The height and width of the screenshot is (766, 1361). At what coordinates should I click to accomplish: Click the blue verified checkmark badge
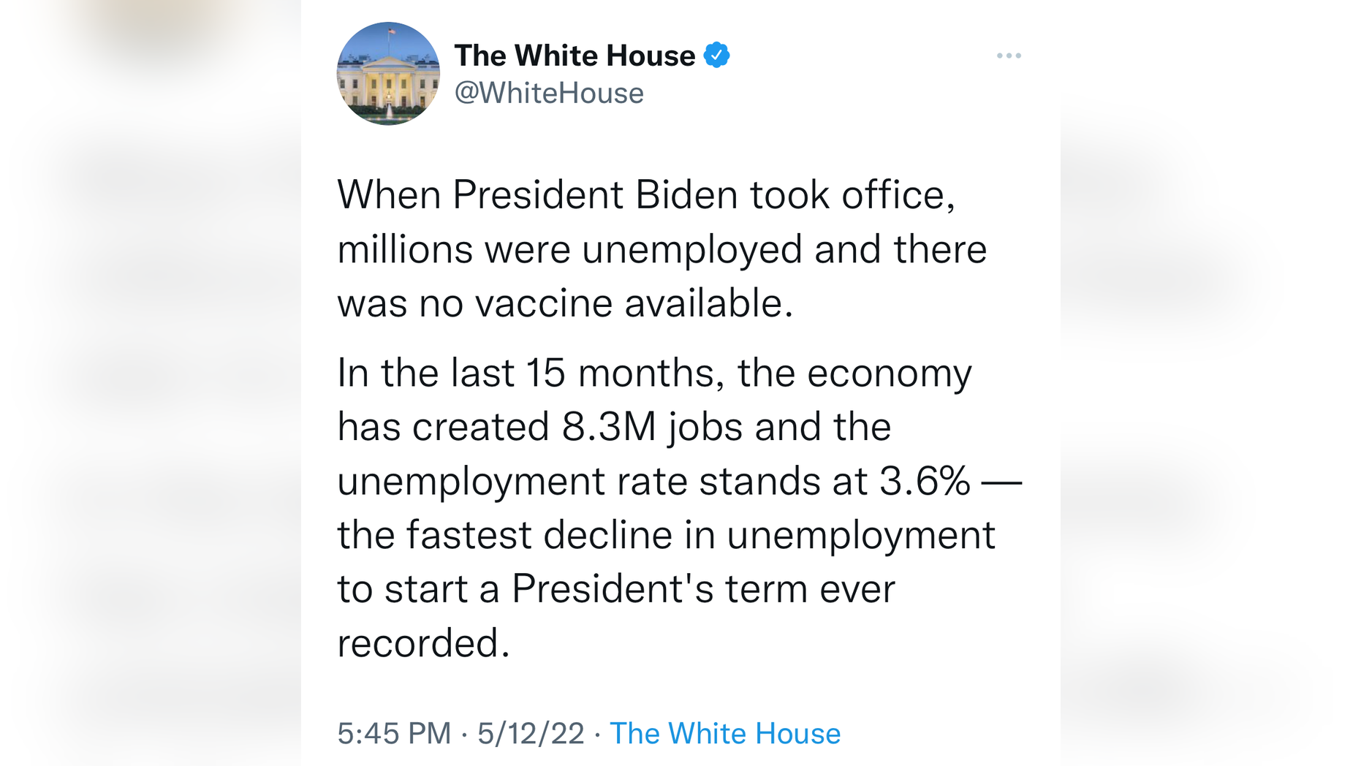click(716, 56)
